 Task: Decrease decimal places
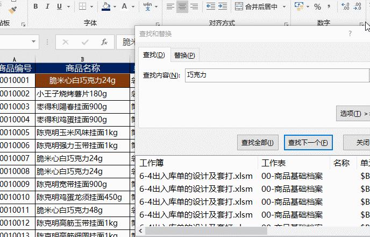357,6
